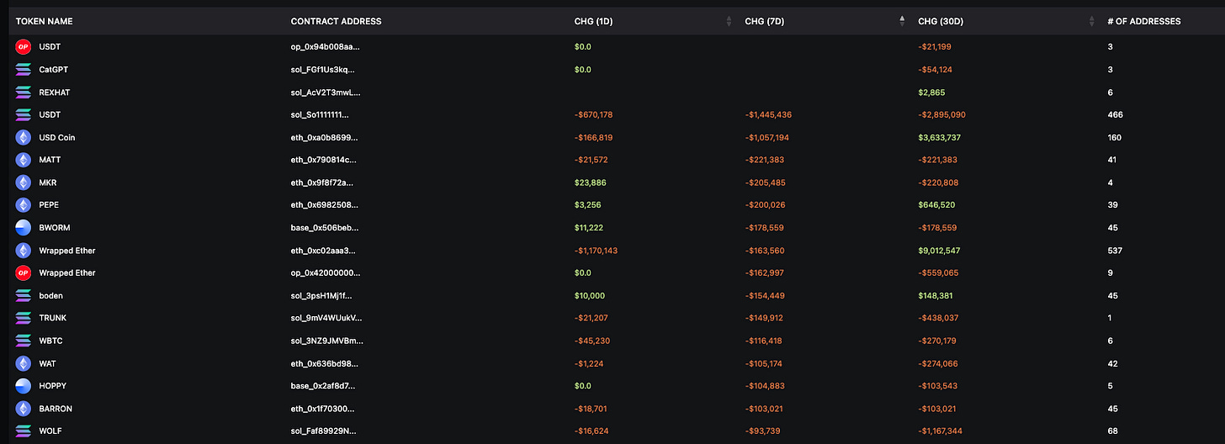Click the Ethereum icon beside BARRON
1225x444 pixels.
pyautogui.click(x=23, y=409)
